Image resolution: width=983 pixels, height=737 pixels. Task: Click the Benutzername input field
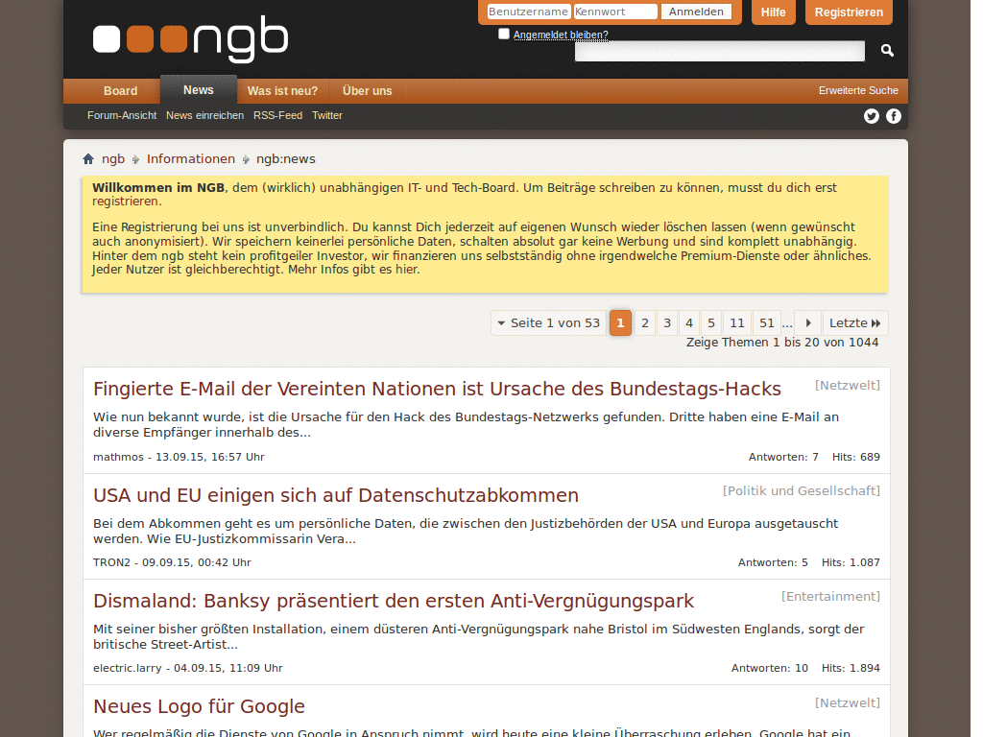[x=527, y=12]
